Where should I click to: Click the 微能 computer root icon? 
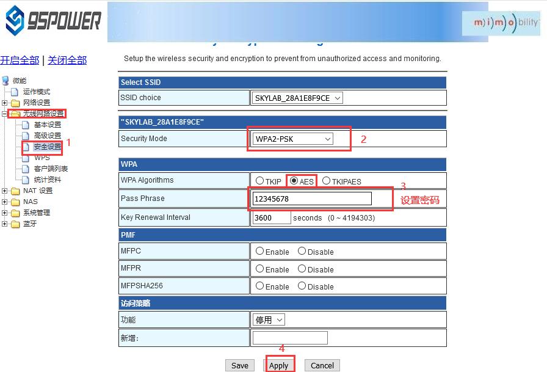pyautogui.click(x=5, y=81)
